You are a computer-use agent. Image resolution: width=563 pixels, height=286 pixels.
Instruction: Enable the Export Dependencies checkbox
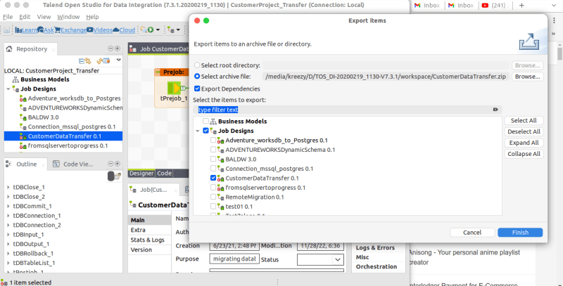click(x=198, y=89)
